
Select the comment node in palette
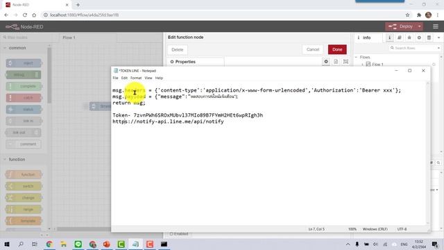24,144
